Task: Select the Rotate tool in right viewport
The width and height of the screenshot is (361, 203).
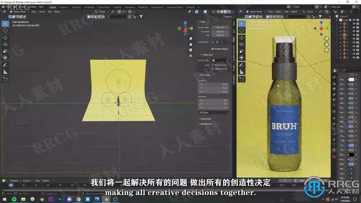Action: (242, 44)
